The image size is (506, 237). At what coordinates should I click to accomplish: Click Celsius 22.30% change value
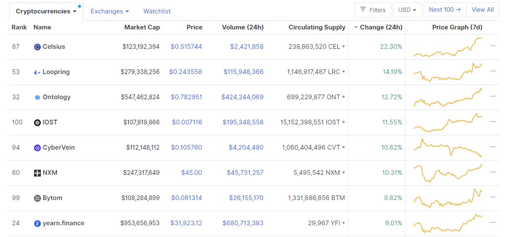point(391,47)
